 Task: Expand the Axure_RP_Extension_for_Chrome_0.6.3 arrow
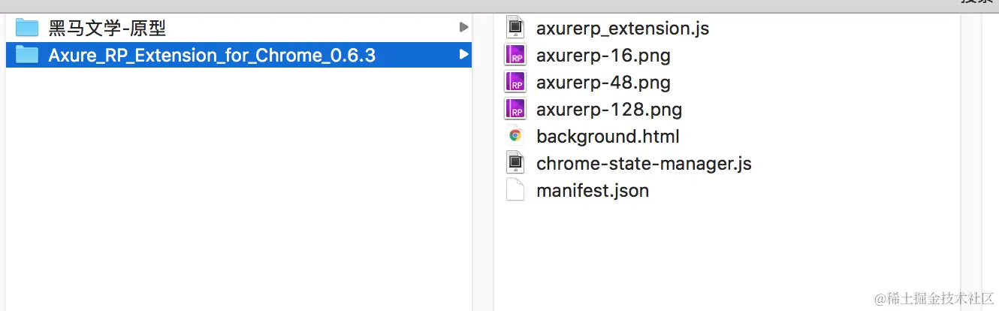tap(463, 55)
